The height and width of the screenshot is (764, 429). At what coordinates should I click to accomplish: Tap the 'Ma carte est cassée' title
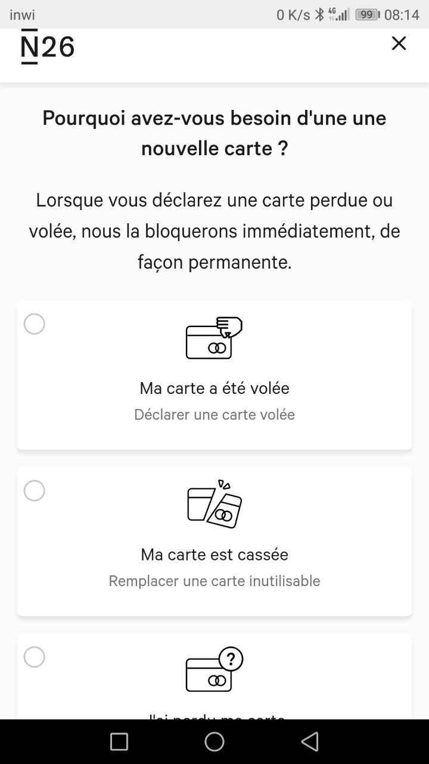coord(214,554)
